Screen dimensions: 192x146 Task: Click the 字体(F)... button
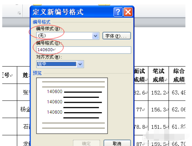click(x=117, y=36)
